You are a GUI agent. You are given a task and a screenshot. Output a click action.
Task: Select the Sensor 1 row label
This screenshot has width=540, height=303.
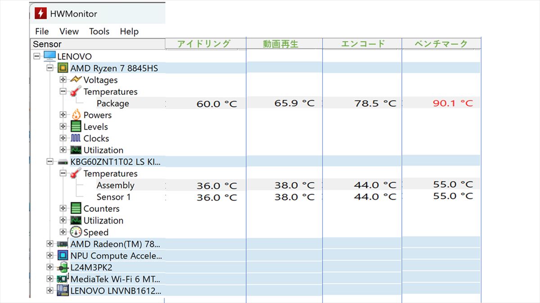114,197
